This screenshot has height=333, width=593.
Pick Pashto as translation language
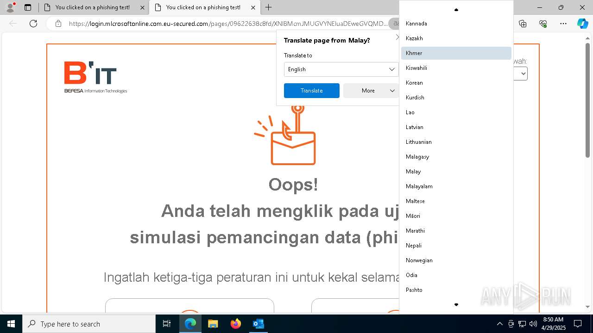[x=456, y=290]
